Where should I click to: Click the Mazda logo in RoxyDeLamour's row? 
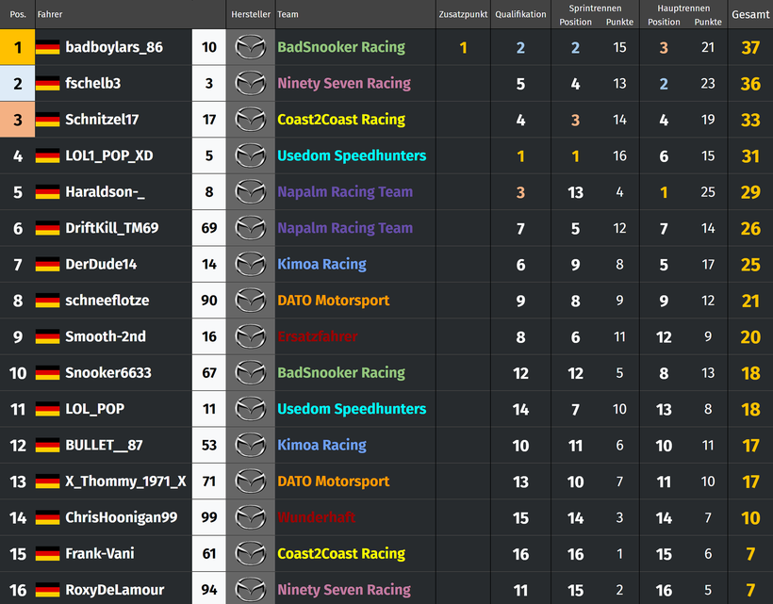[251, 590]
